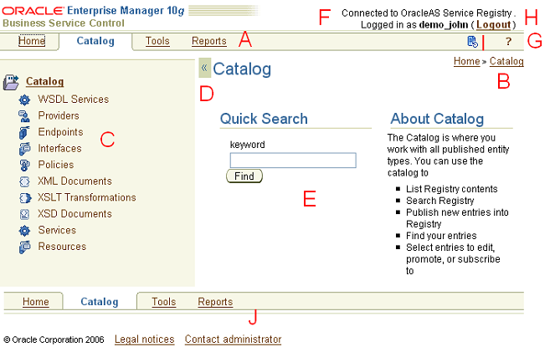Open Policies in the sidebar

(56, 165)
